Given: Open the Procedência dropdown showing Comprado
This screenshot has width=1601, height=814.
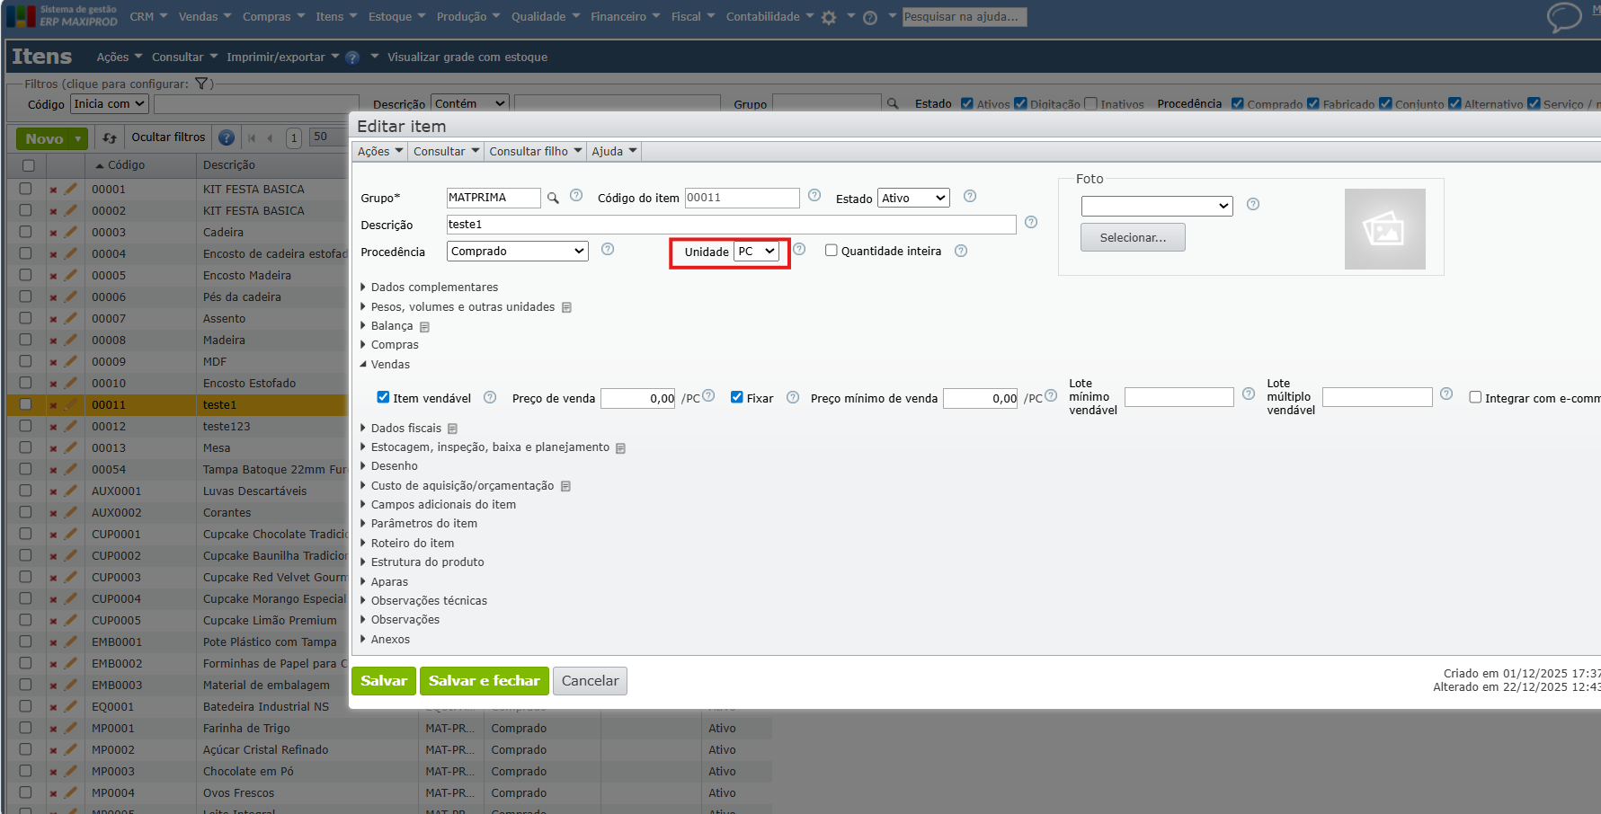Looking at the screenshot, I should click(518, 252).
